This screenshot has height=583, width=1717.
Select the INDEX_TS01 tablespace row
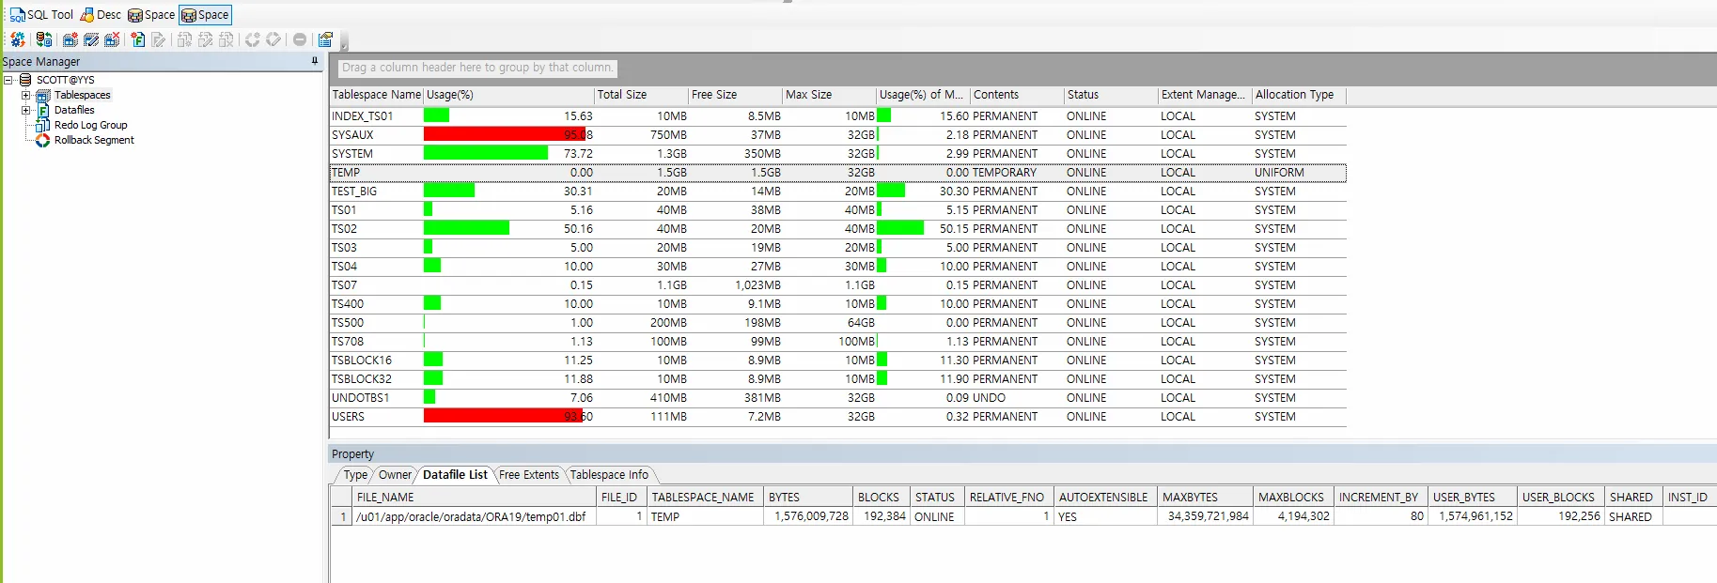pyautogui.click(x=837, y=116)
